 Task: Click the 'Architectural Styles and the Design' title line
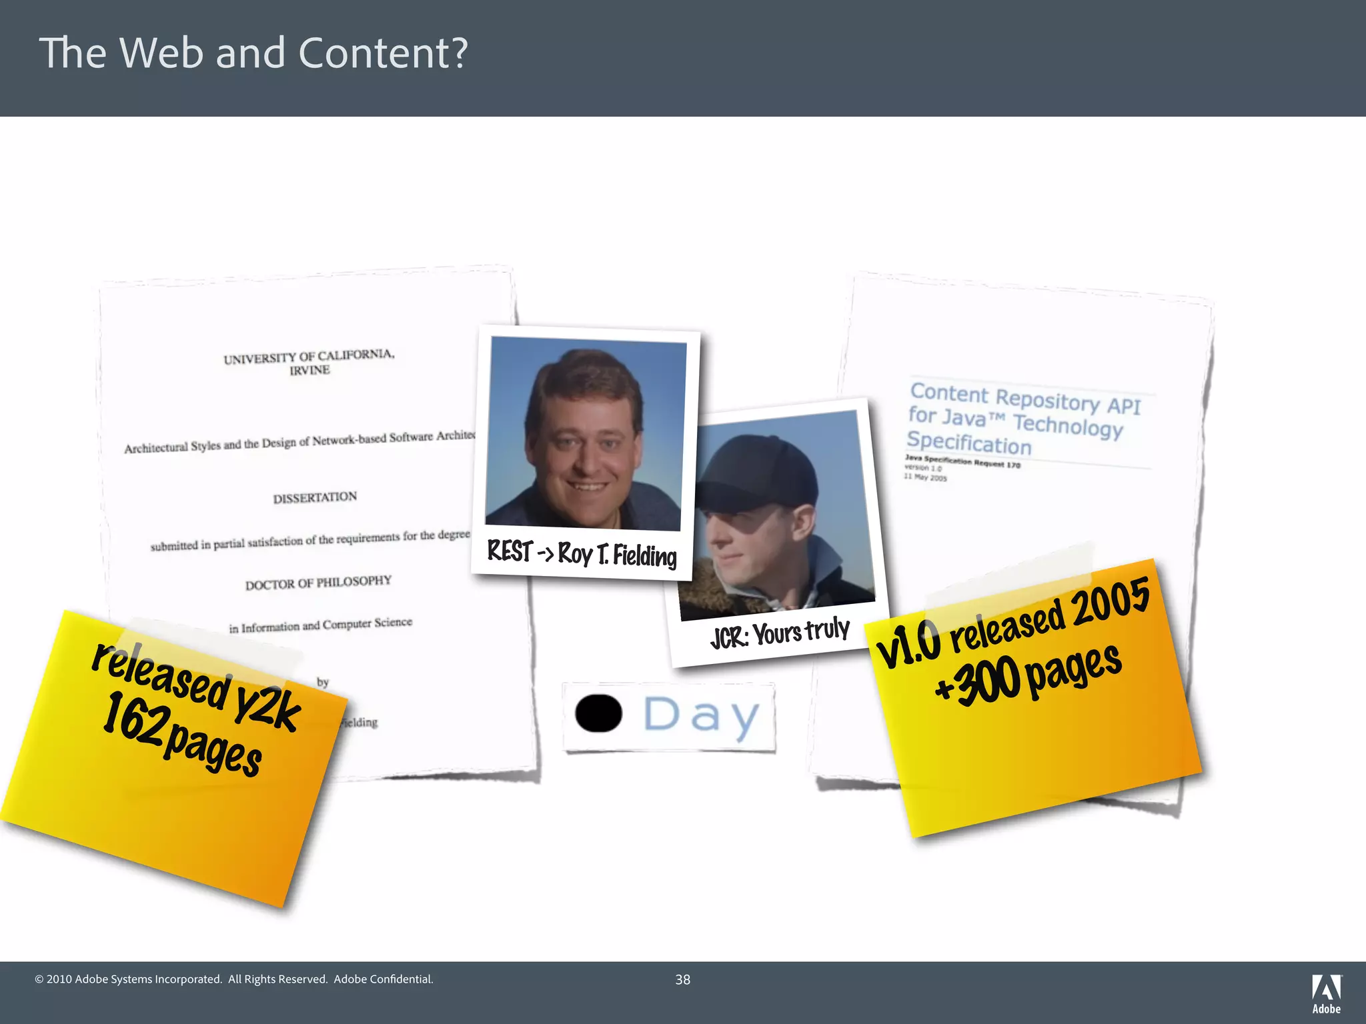coord(300,442)
